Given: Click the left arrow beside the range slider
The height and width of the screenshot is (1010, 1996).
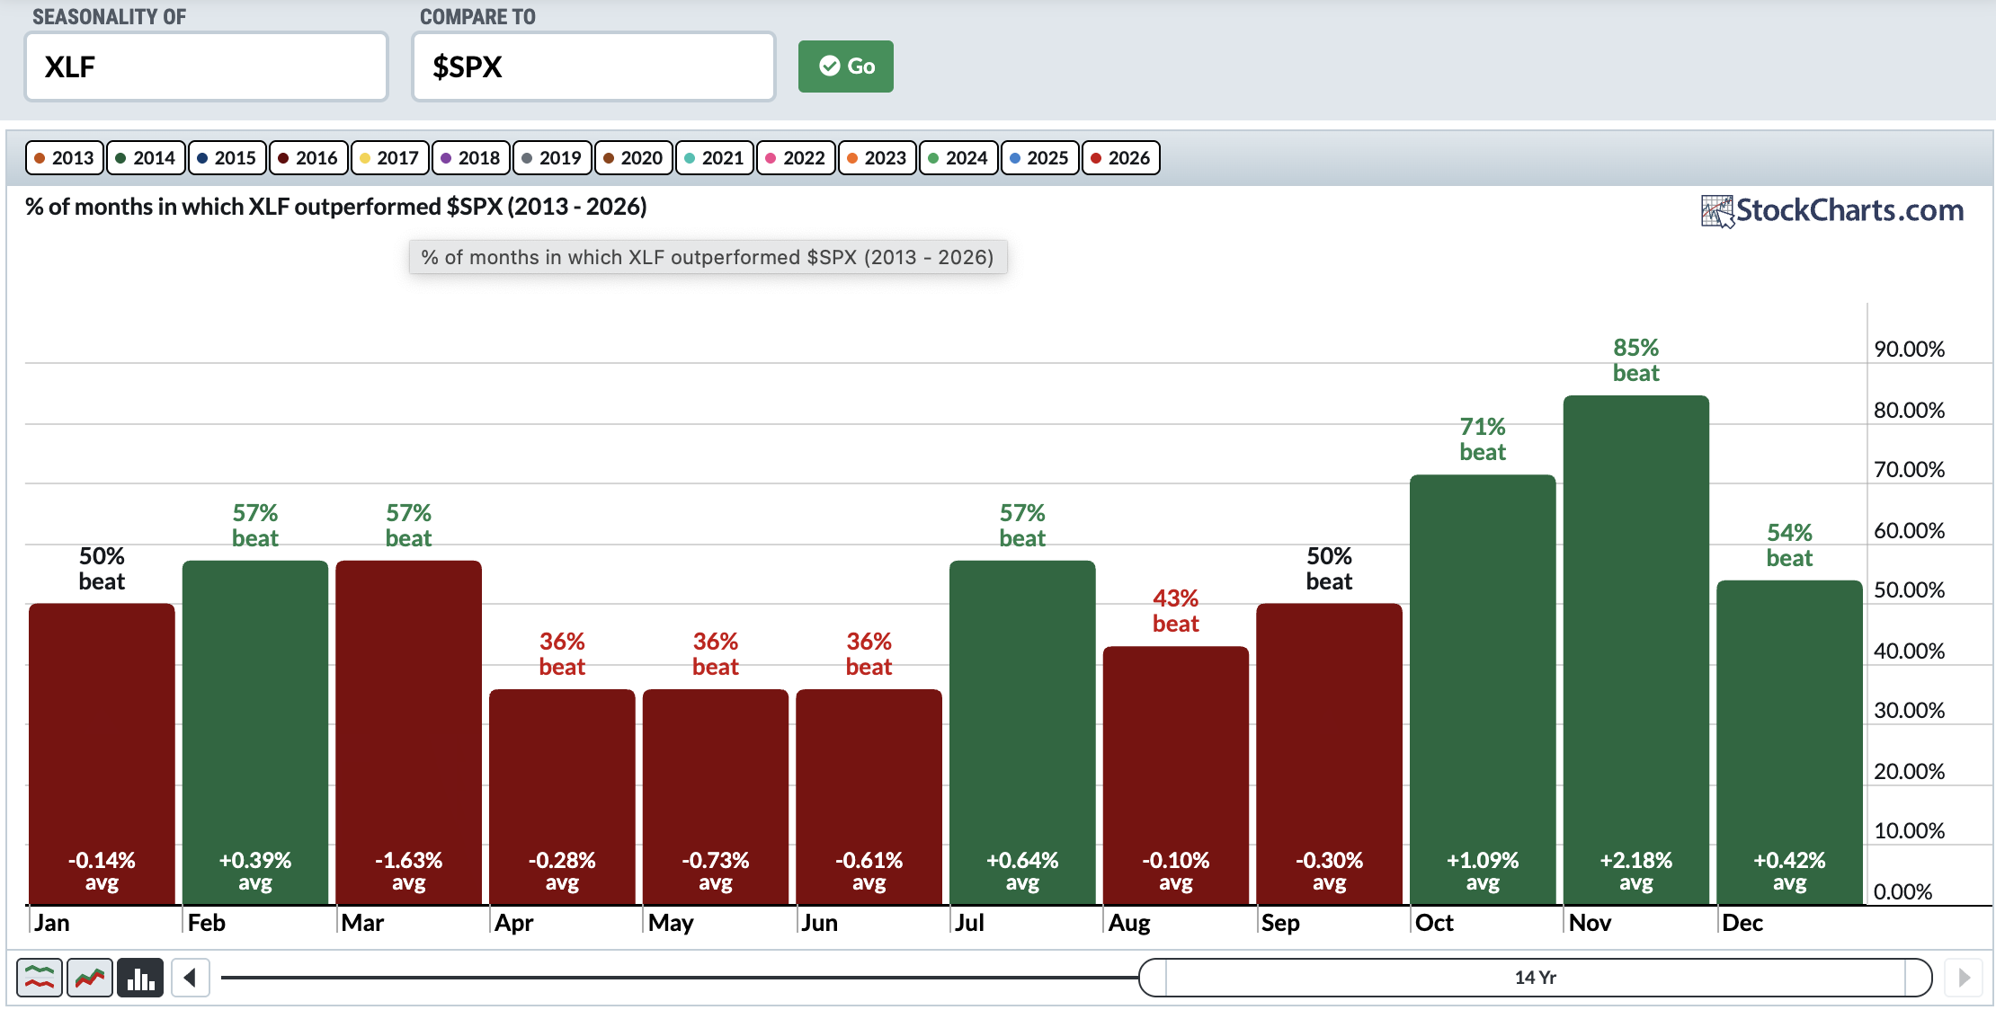Looking at the screenshot, I should tap(190, 978).
